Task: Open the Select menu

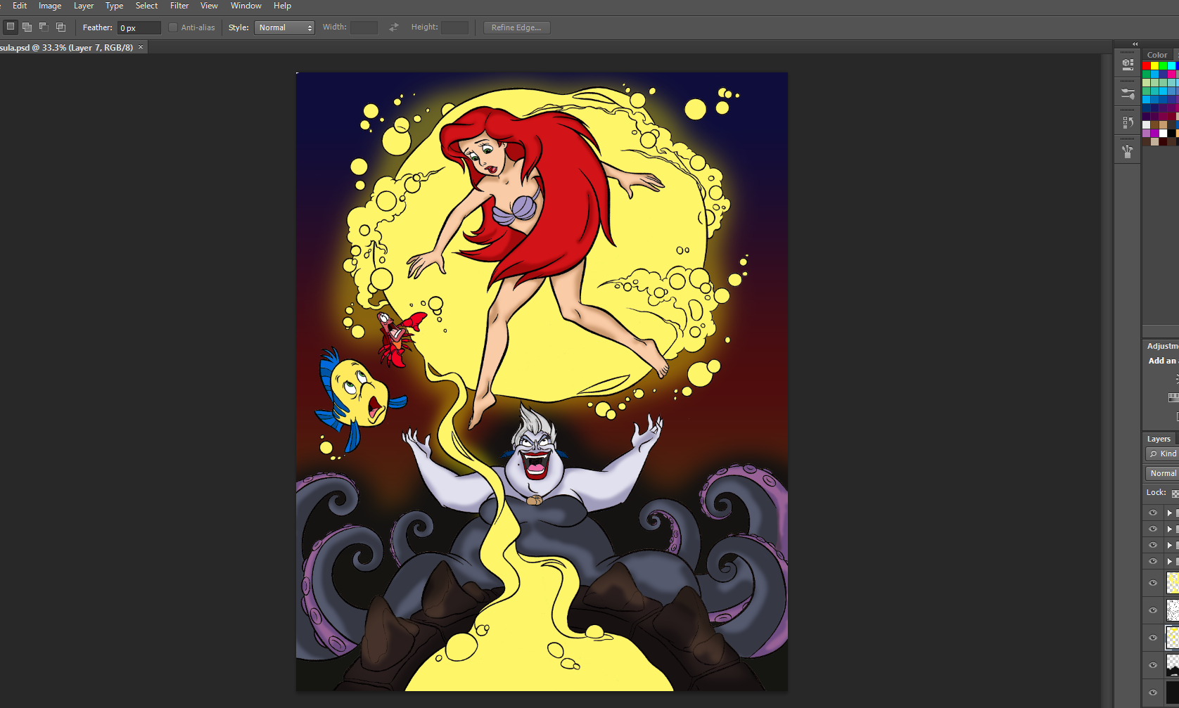Action: [146, 6]
